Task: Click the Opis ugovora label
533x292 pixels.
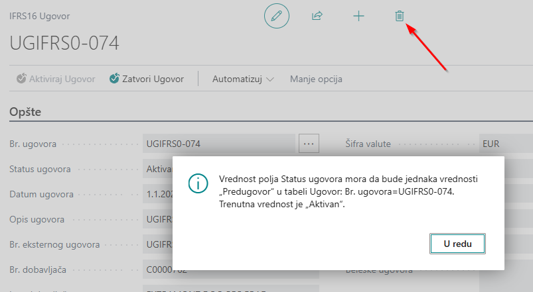Action: 37,219
